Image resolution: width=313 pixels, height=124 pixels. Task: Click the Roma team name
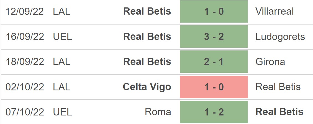coord(158,112)
